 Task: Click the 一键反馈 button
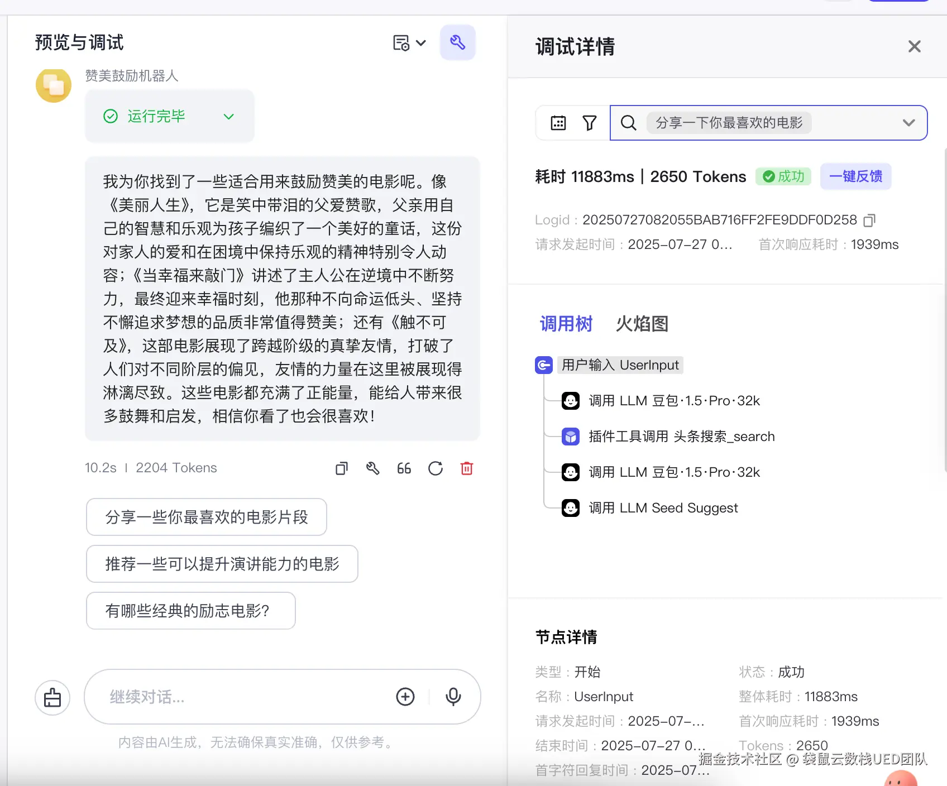(x=855, y=176)
